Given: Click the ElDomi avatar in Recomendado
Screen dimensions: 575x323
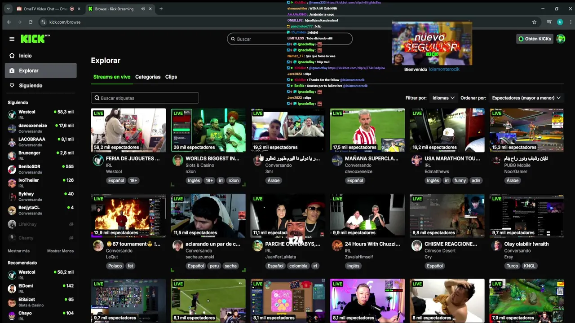Looking at the screenshot, I should [x=12, y=288].
